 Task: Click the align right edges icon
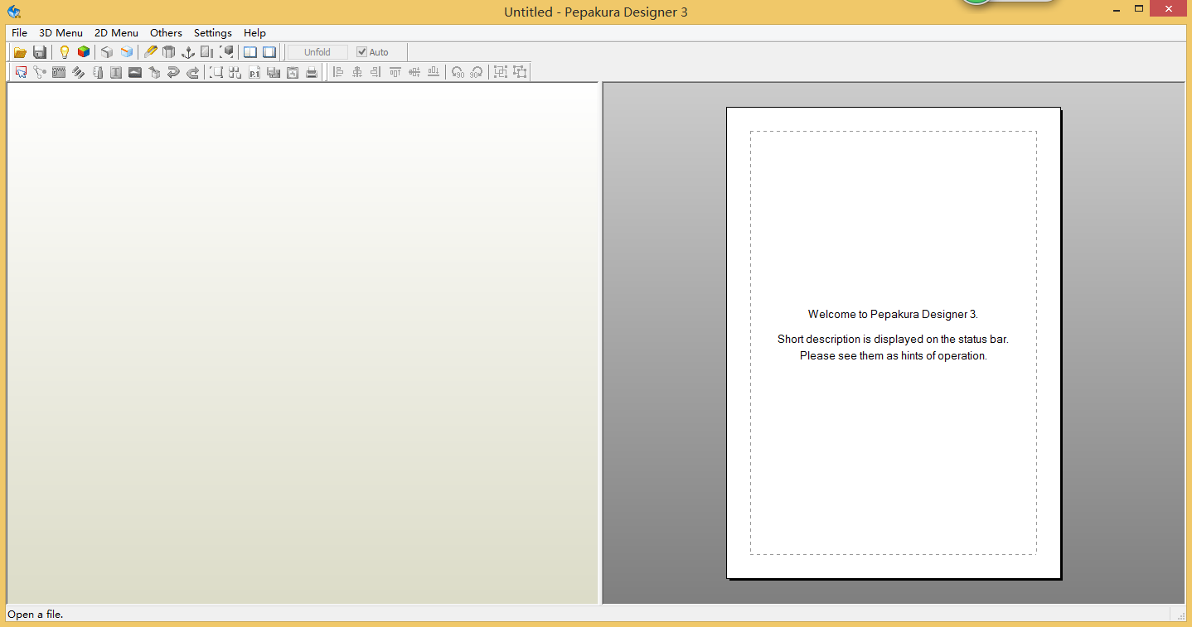pyautogui.click(x=376, y=72)
